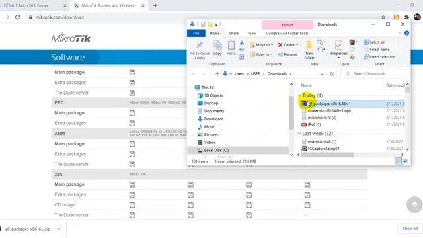Open a new Chrome tab

tap(155, 5)
